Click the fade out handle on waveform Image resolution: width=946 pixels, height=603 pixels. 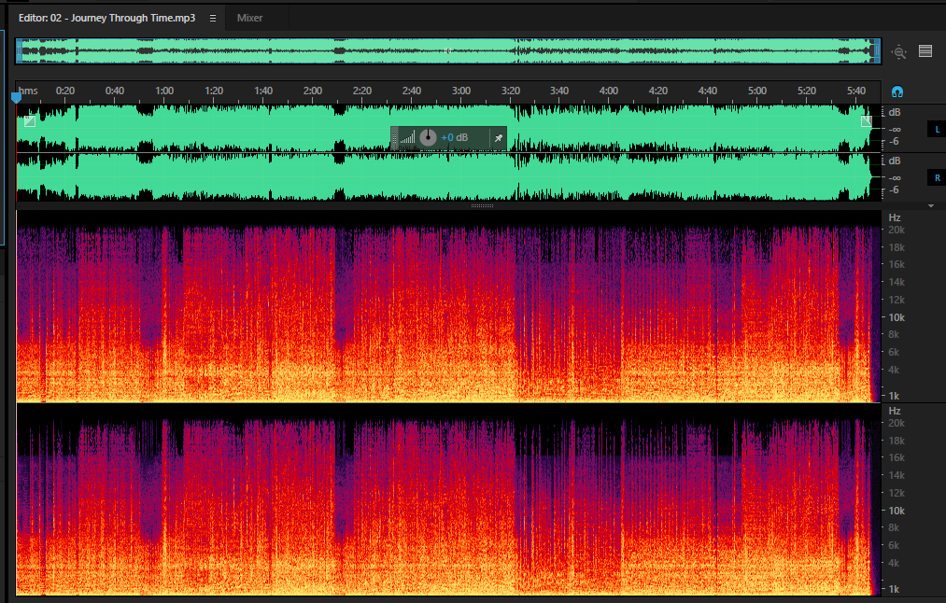pos(867,121)
